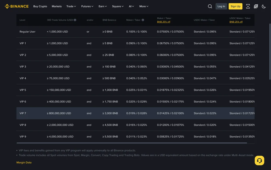271x170 pixels.
Task: Click the 'Standard / 0.047%' USDC fee cell
Action: [x=205, y=78]
